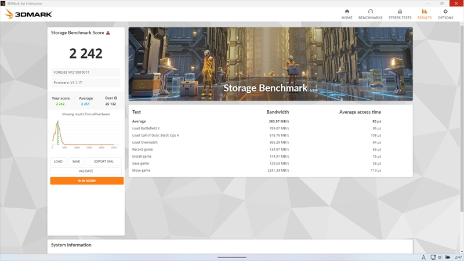Click the Your score value 2 242
The image size is (464, 261).
[60, 104]
